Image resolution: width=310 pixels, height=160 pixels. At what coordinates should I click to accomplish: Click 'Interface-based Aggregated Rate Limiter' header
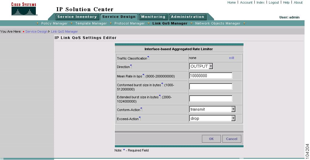179,49
